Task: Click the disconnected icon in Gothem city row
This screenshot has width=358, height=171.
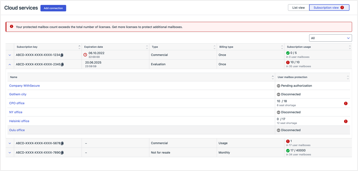Action: coord(278,94)
